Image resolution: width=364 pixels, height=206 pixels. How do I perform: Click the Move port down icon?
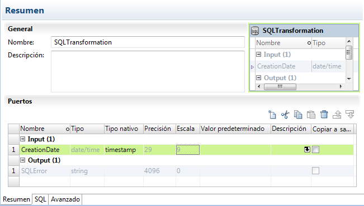(350, 115)
